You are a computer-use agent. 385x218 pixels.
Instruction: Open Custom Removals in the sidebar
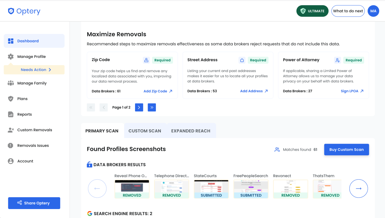tap(34, 130)
